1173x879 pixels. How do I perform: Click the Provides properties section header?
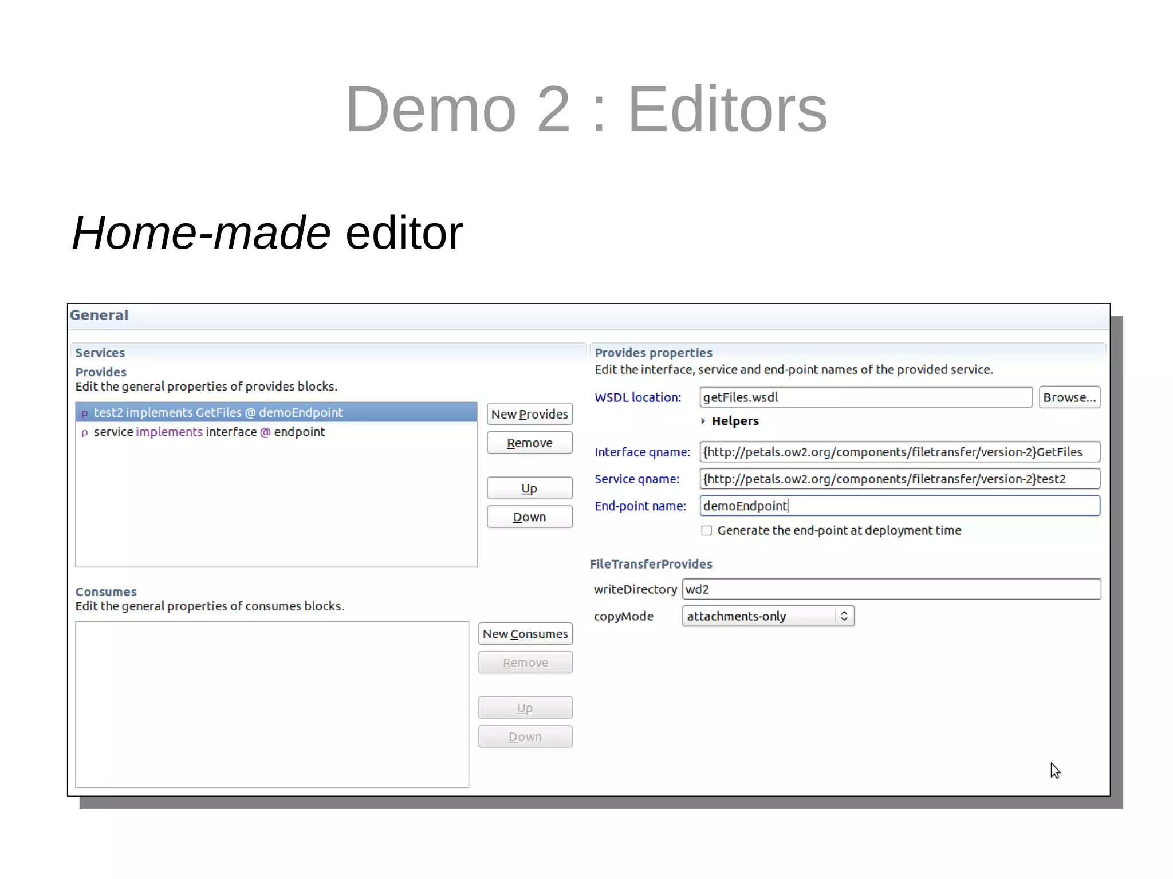pos(653,353)
